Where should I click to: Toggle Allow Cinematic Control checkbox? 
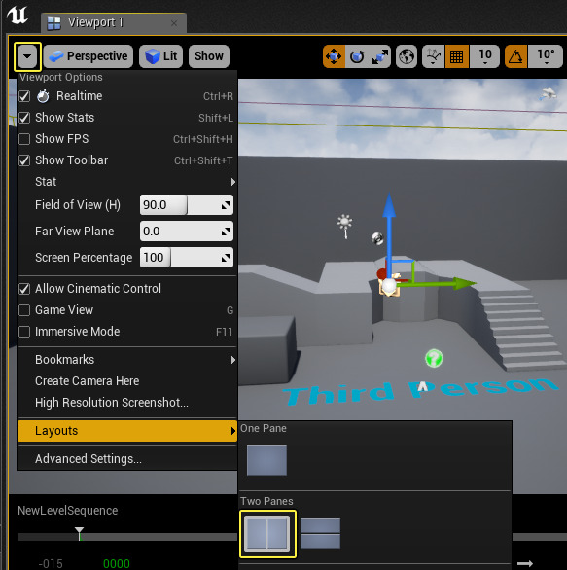(24, 289)
